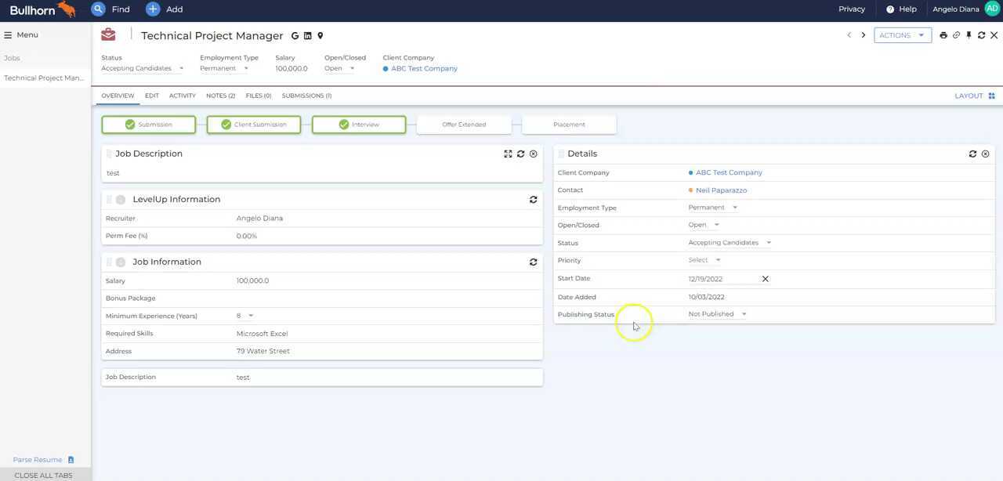Refresh the record with the refresh icon
This screenshot has width=1003, height=481.
pos(980,35)
